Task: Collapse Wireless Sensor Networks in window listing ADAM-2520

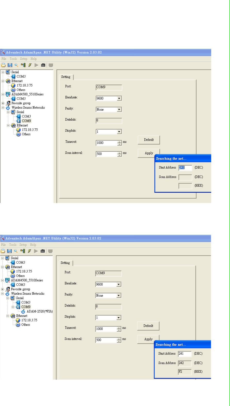Action: (2, 294)
